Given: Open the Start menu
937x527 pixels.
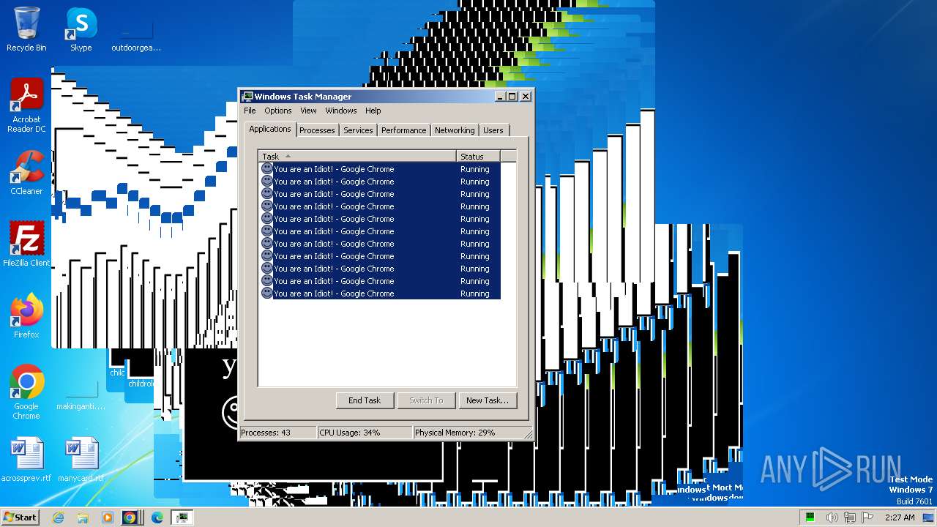Looking at the screenshot, I should tap(20, 517).
